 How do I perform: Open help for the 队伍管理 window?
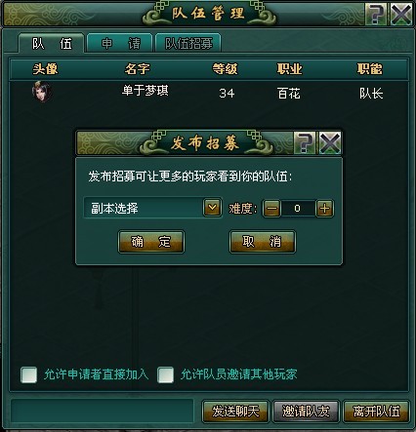[376, 14]
